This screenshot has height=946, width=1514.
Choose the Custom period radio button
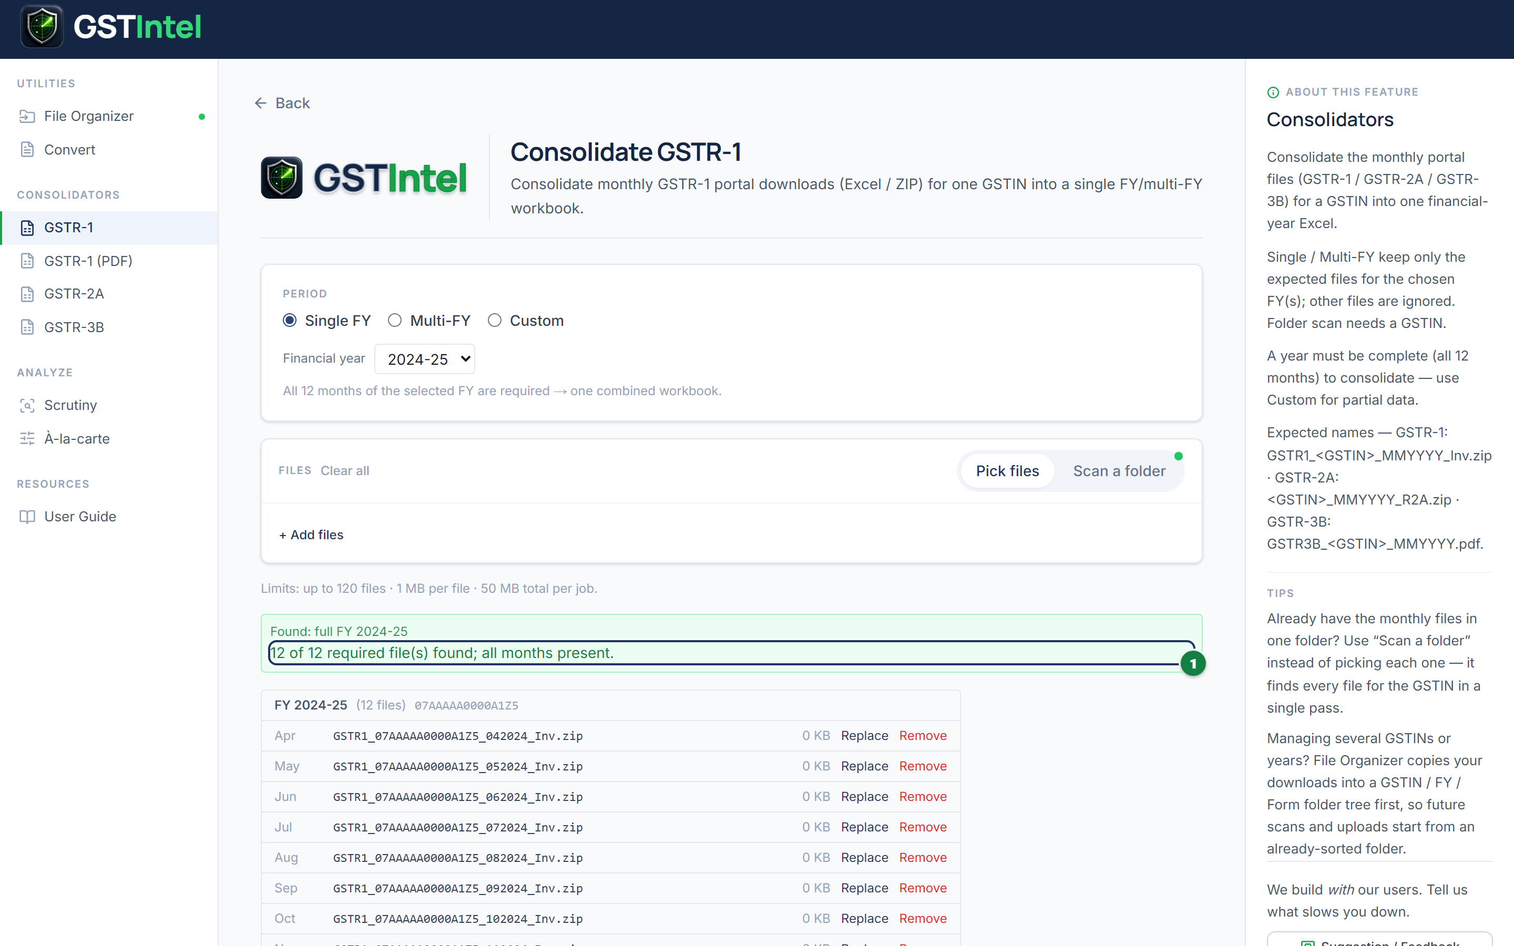tap(495, 321)
